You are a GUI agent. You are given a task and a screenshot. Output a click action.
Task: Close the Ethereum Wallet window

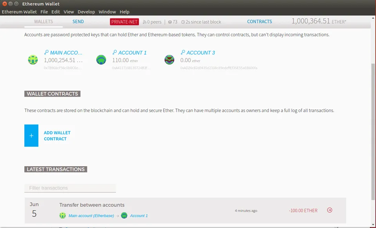(5, 4)
